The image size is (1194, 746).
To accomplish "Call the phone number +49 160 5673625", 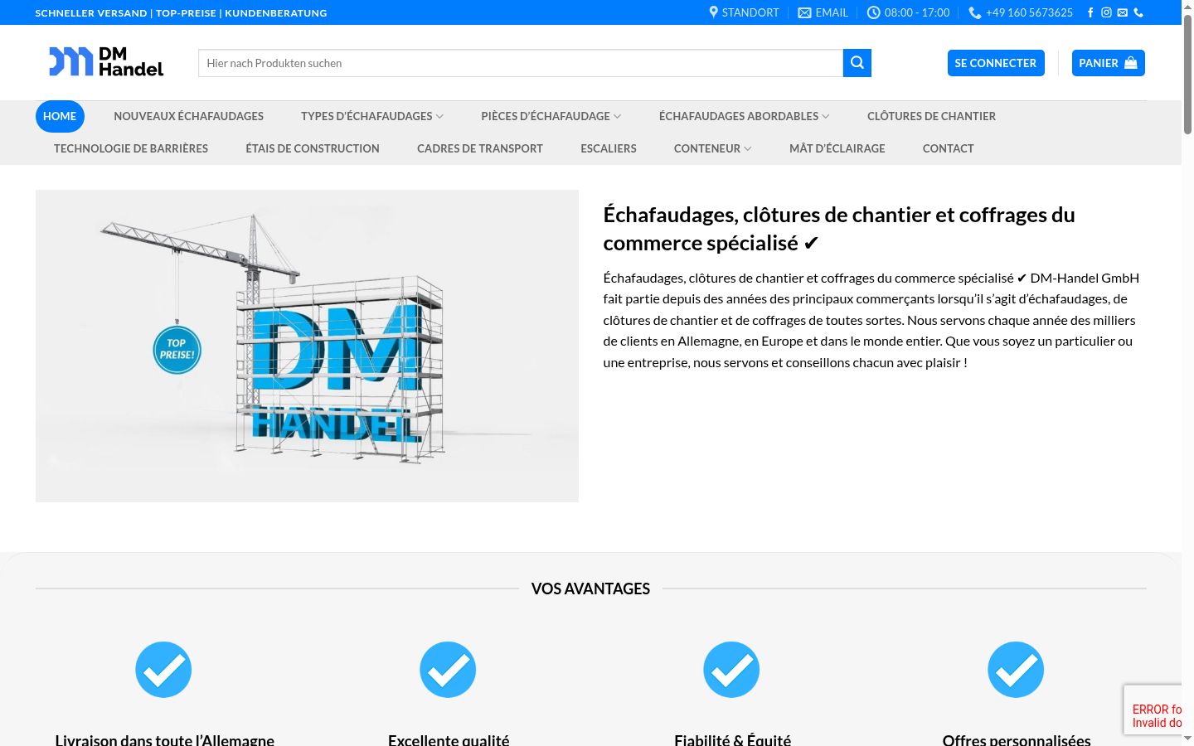I will click(1021, 12).
